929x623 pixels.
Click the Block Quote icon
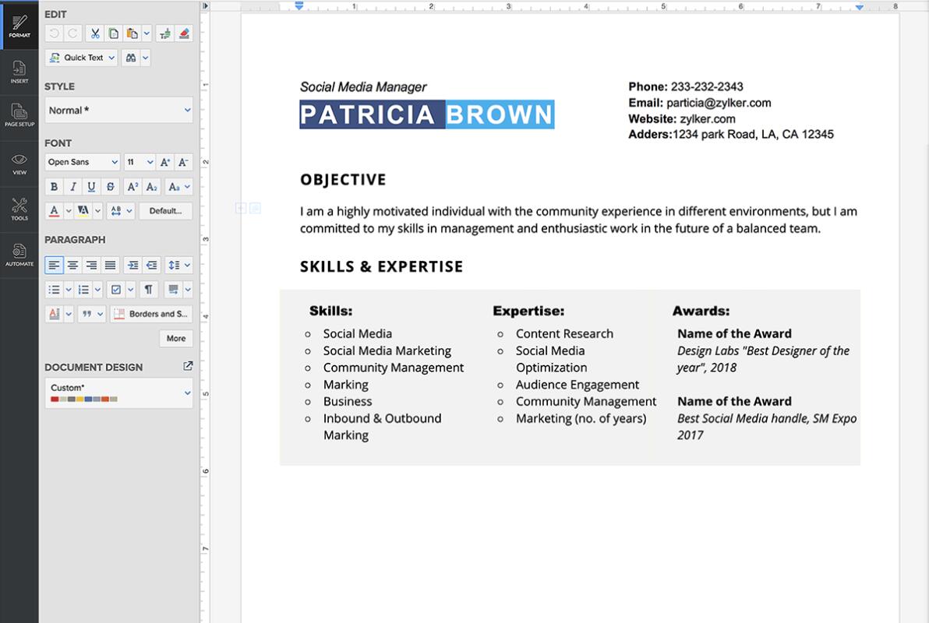(87, 314)
